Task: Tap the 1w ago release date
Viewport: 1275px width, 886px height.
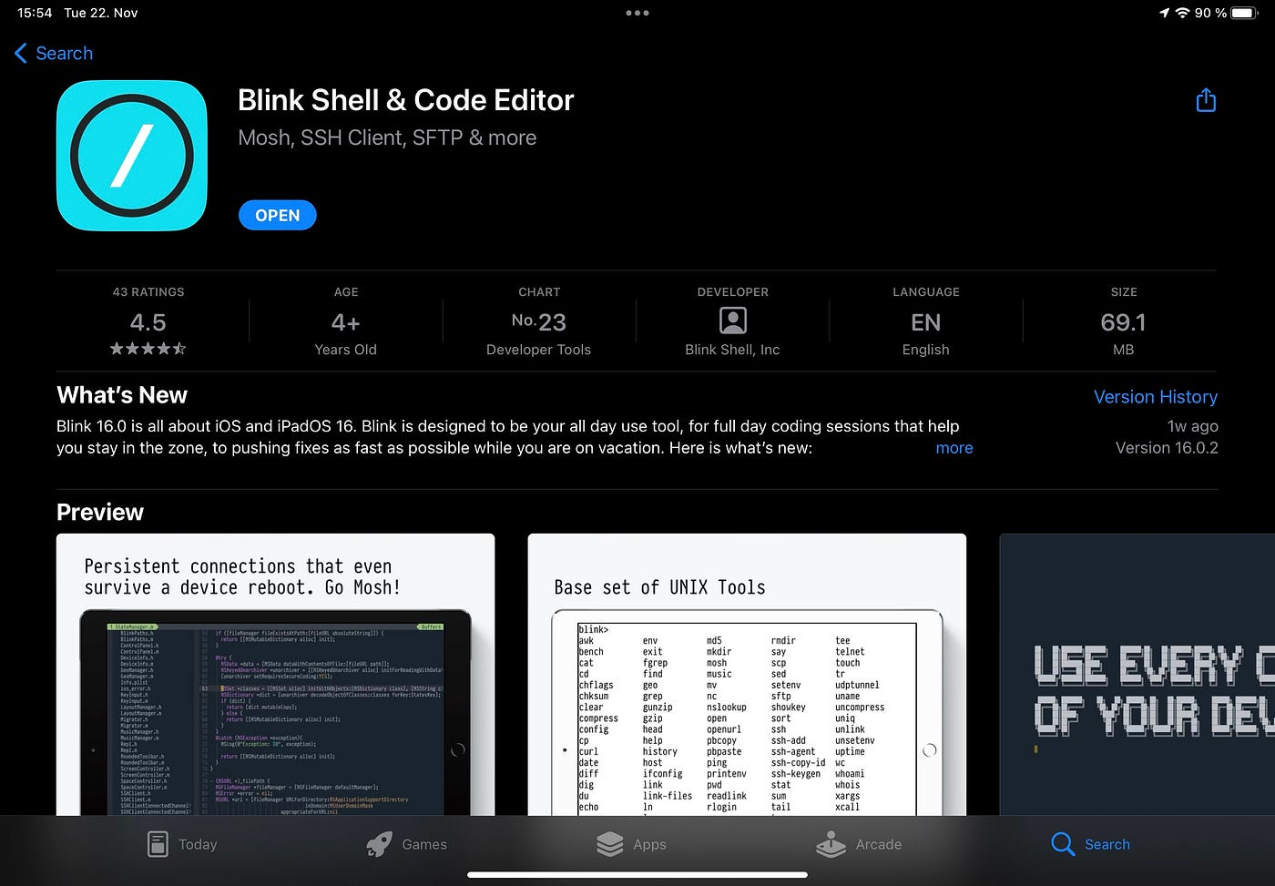Action: click(x=1193, y=426)
